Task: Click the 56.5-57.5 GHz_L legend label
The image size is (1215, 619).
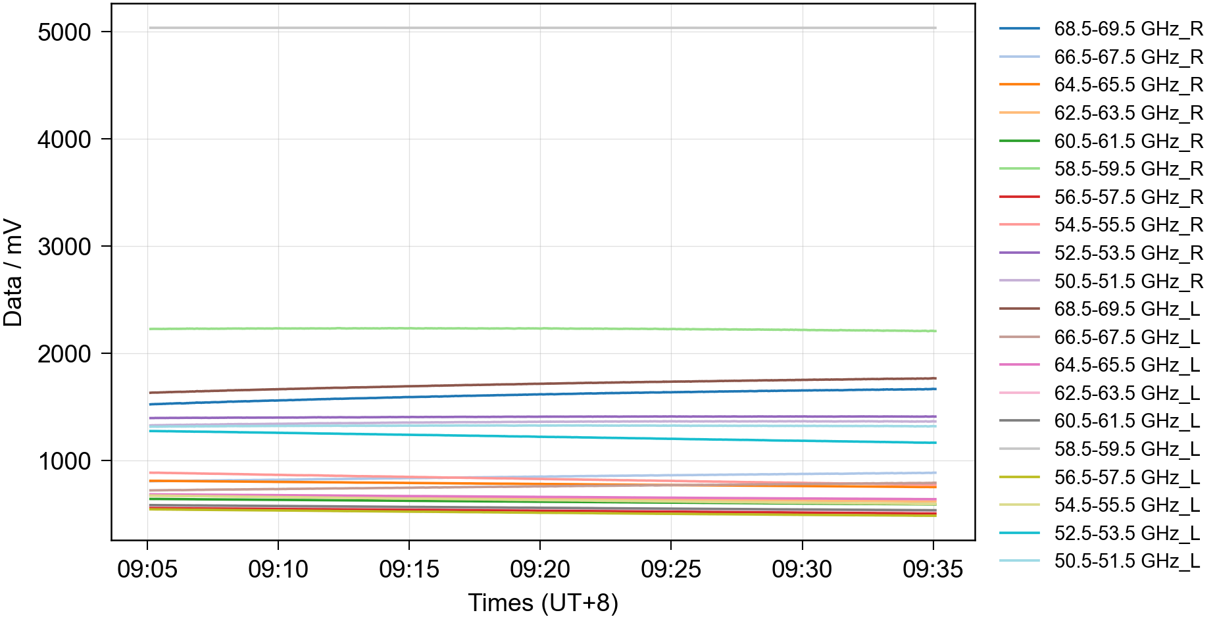Action: tap(1126, 478)
